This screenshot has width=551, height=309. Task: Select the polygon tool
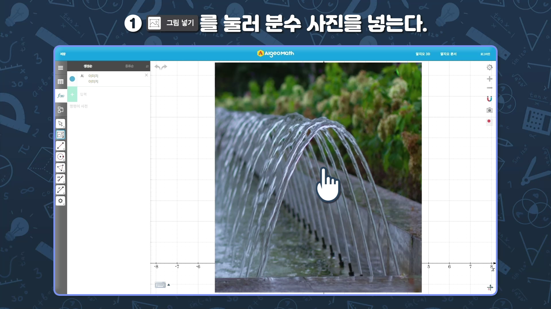[60, 168]
